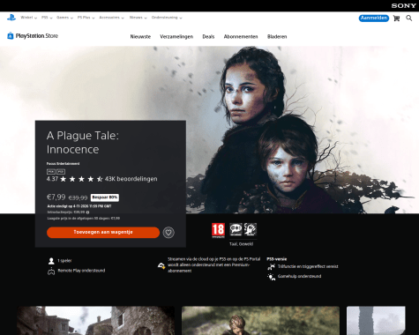Screen dimensions: 419x335
Task: Open the partially visible third screenshot thumbnail
Action: pyautogui.click(x=376, y=321)
